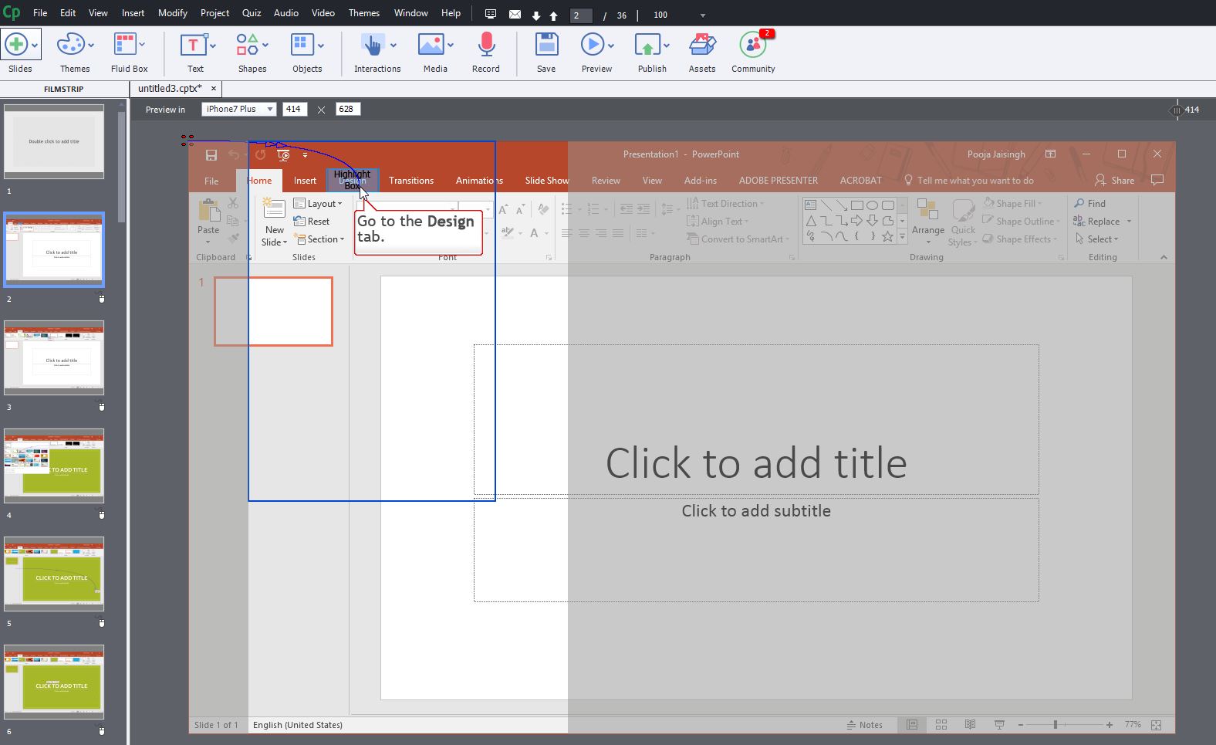Open the Quiz menu
The width and height of the screenshot is (1216, 745).
pos(252,13)
